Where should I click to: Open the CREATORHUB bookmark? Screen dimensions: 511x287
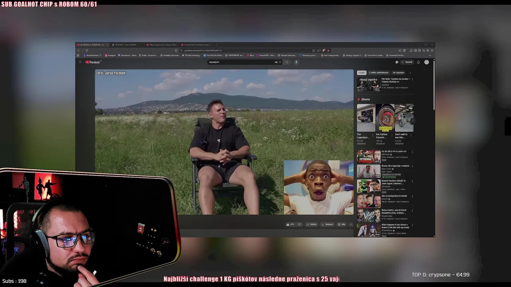pos(235,55)
